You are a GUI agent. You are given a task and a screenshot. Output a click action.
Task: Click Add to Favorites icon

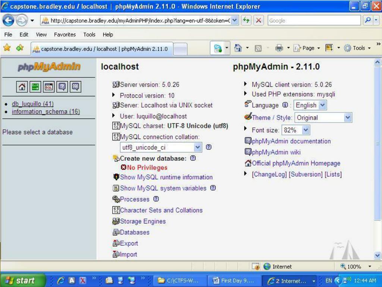(x=20, y=47)
